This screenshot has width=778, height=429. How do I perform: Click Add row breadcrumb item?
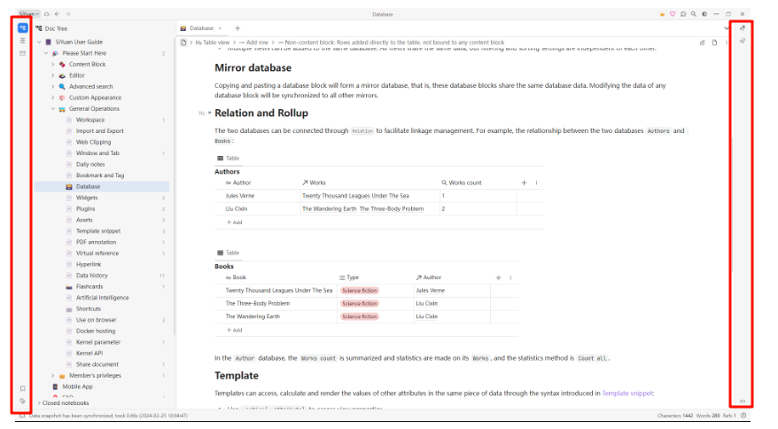(254, 43)
